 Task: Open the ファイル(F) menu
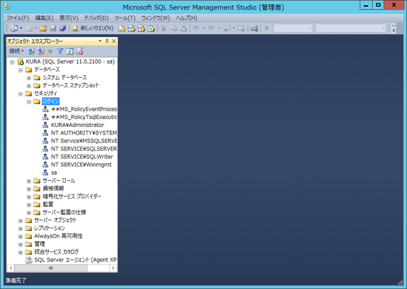[17, 18]
